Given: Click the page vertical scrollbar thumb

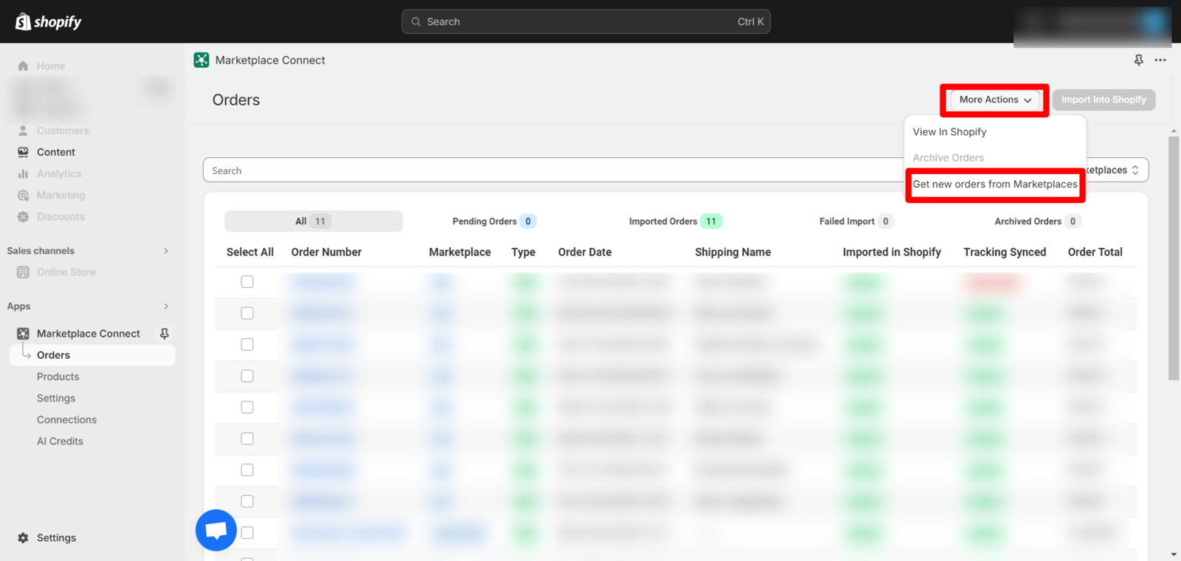Looking at the screenshot, I should [x=1174, y=258].
